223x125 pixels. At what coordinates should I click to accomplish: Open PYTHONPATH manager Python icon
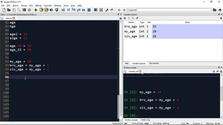(112, 10)
